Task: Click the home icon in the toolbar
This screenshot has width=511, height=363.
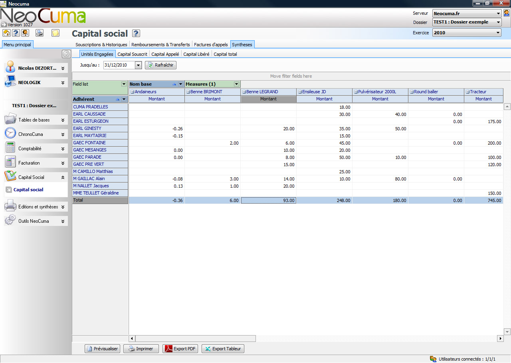Action: click(x=6, y=33)
